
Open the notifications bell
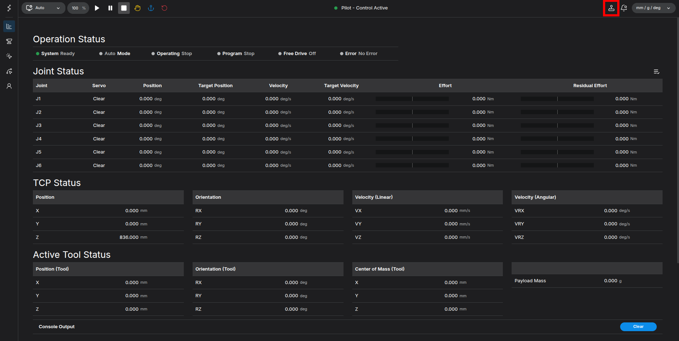click(x=624, y=8)
